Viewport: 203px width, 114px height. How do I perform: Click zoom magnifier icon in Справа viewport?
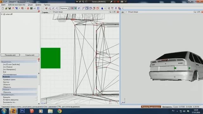(x=110, y=12)
